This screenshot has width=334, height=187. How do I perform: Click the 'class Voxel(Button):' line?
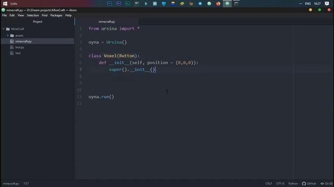[x=114, y=56]
